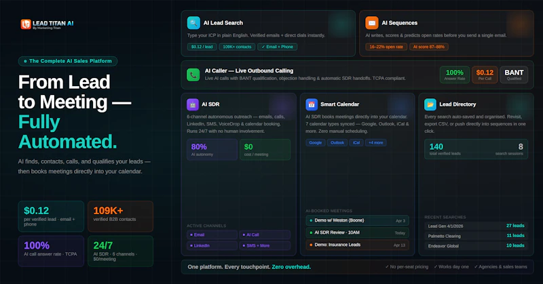Click the $0 cost / meeting stat
Screen dimensions: 543x284
click(265, 149)
